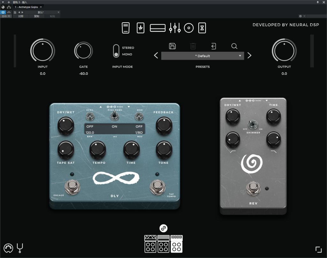Open host plugin settings gear
This screenshot has height=258, width=327.
(300, 16)
